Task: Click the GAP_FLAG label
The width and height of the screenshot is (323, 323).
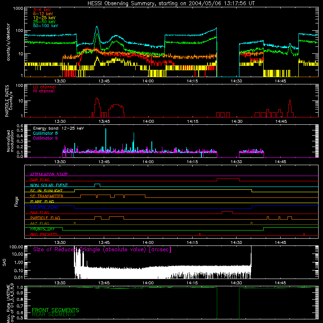Action: (x=40, y=180)
